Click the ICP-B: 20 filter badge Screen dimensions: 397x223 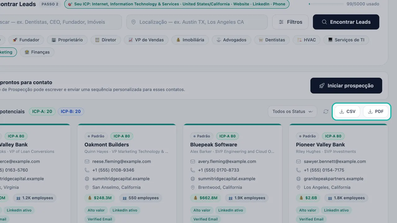pyautogui.click(x=71, y=111)
